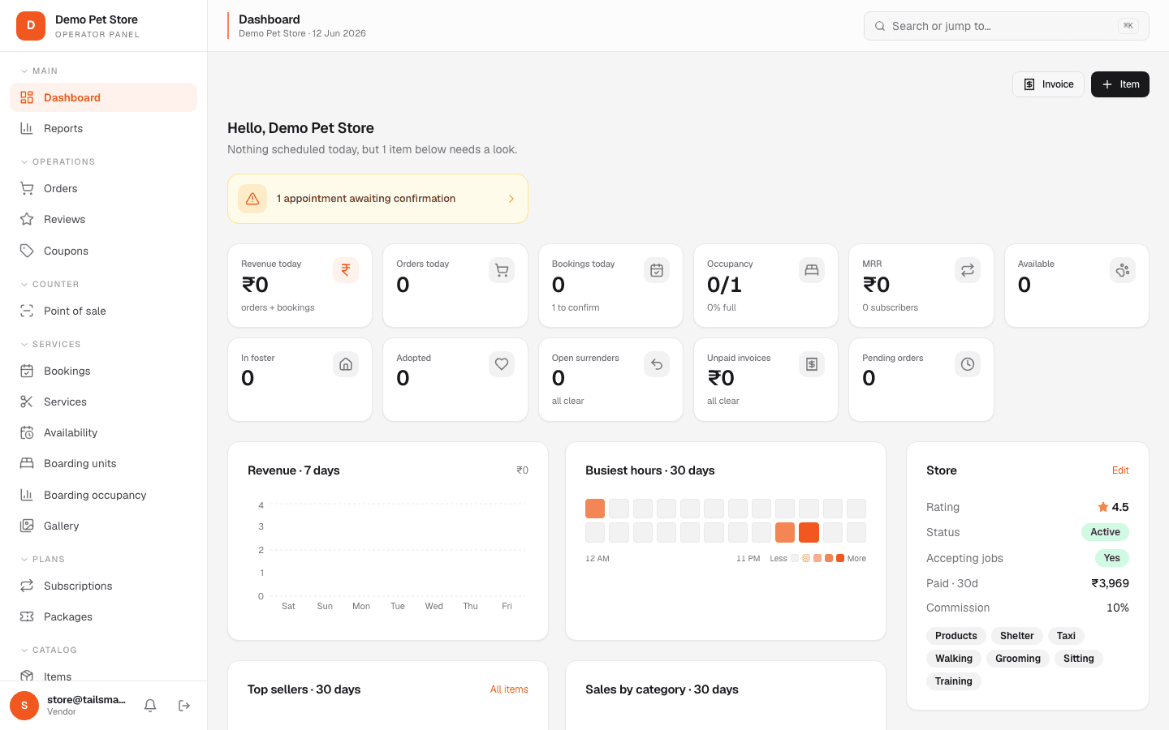Viewport: 1169px width, 730px height.
Task: Click the add Item button
Action: [1120, 84]
